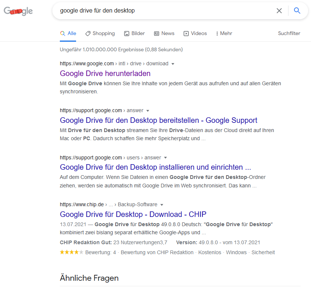Screen dimensions: 311x287
Task: Click the blue magnifier search button
Action: pos(297,10)
